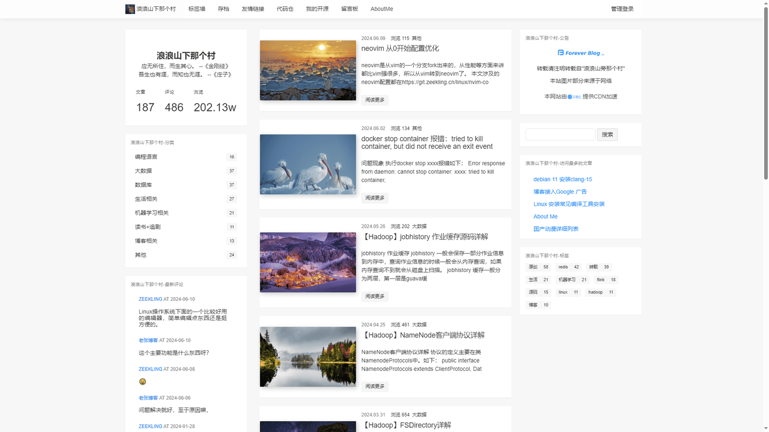
Task: Click the views count 202.13w
Action: tap(215, 107)
